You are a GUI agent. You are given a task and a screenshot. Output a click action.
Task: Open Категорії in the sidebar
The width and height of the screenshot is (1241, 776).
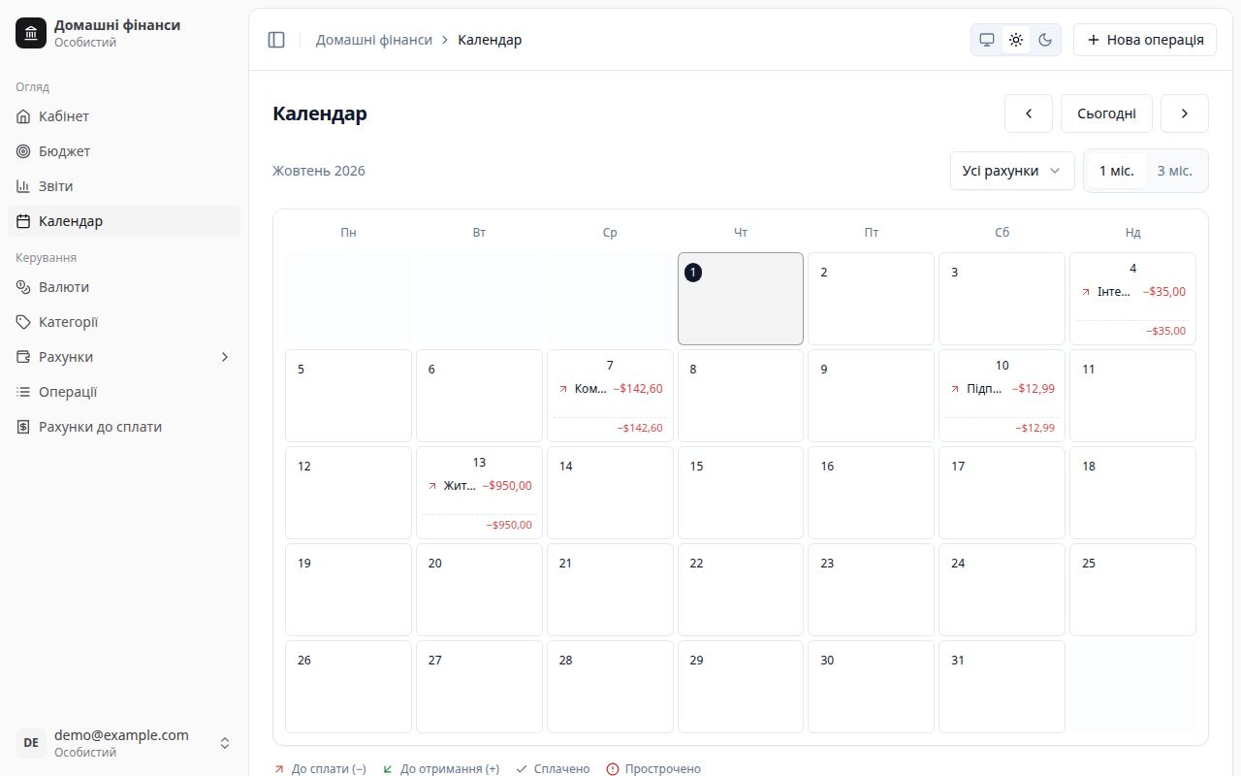124,322
